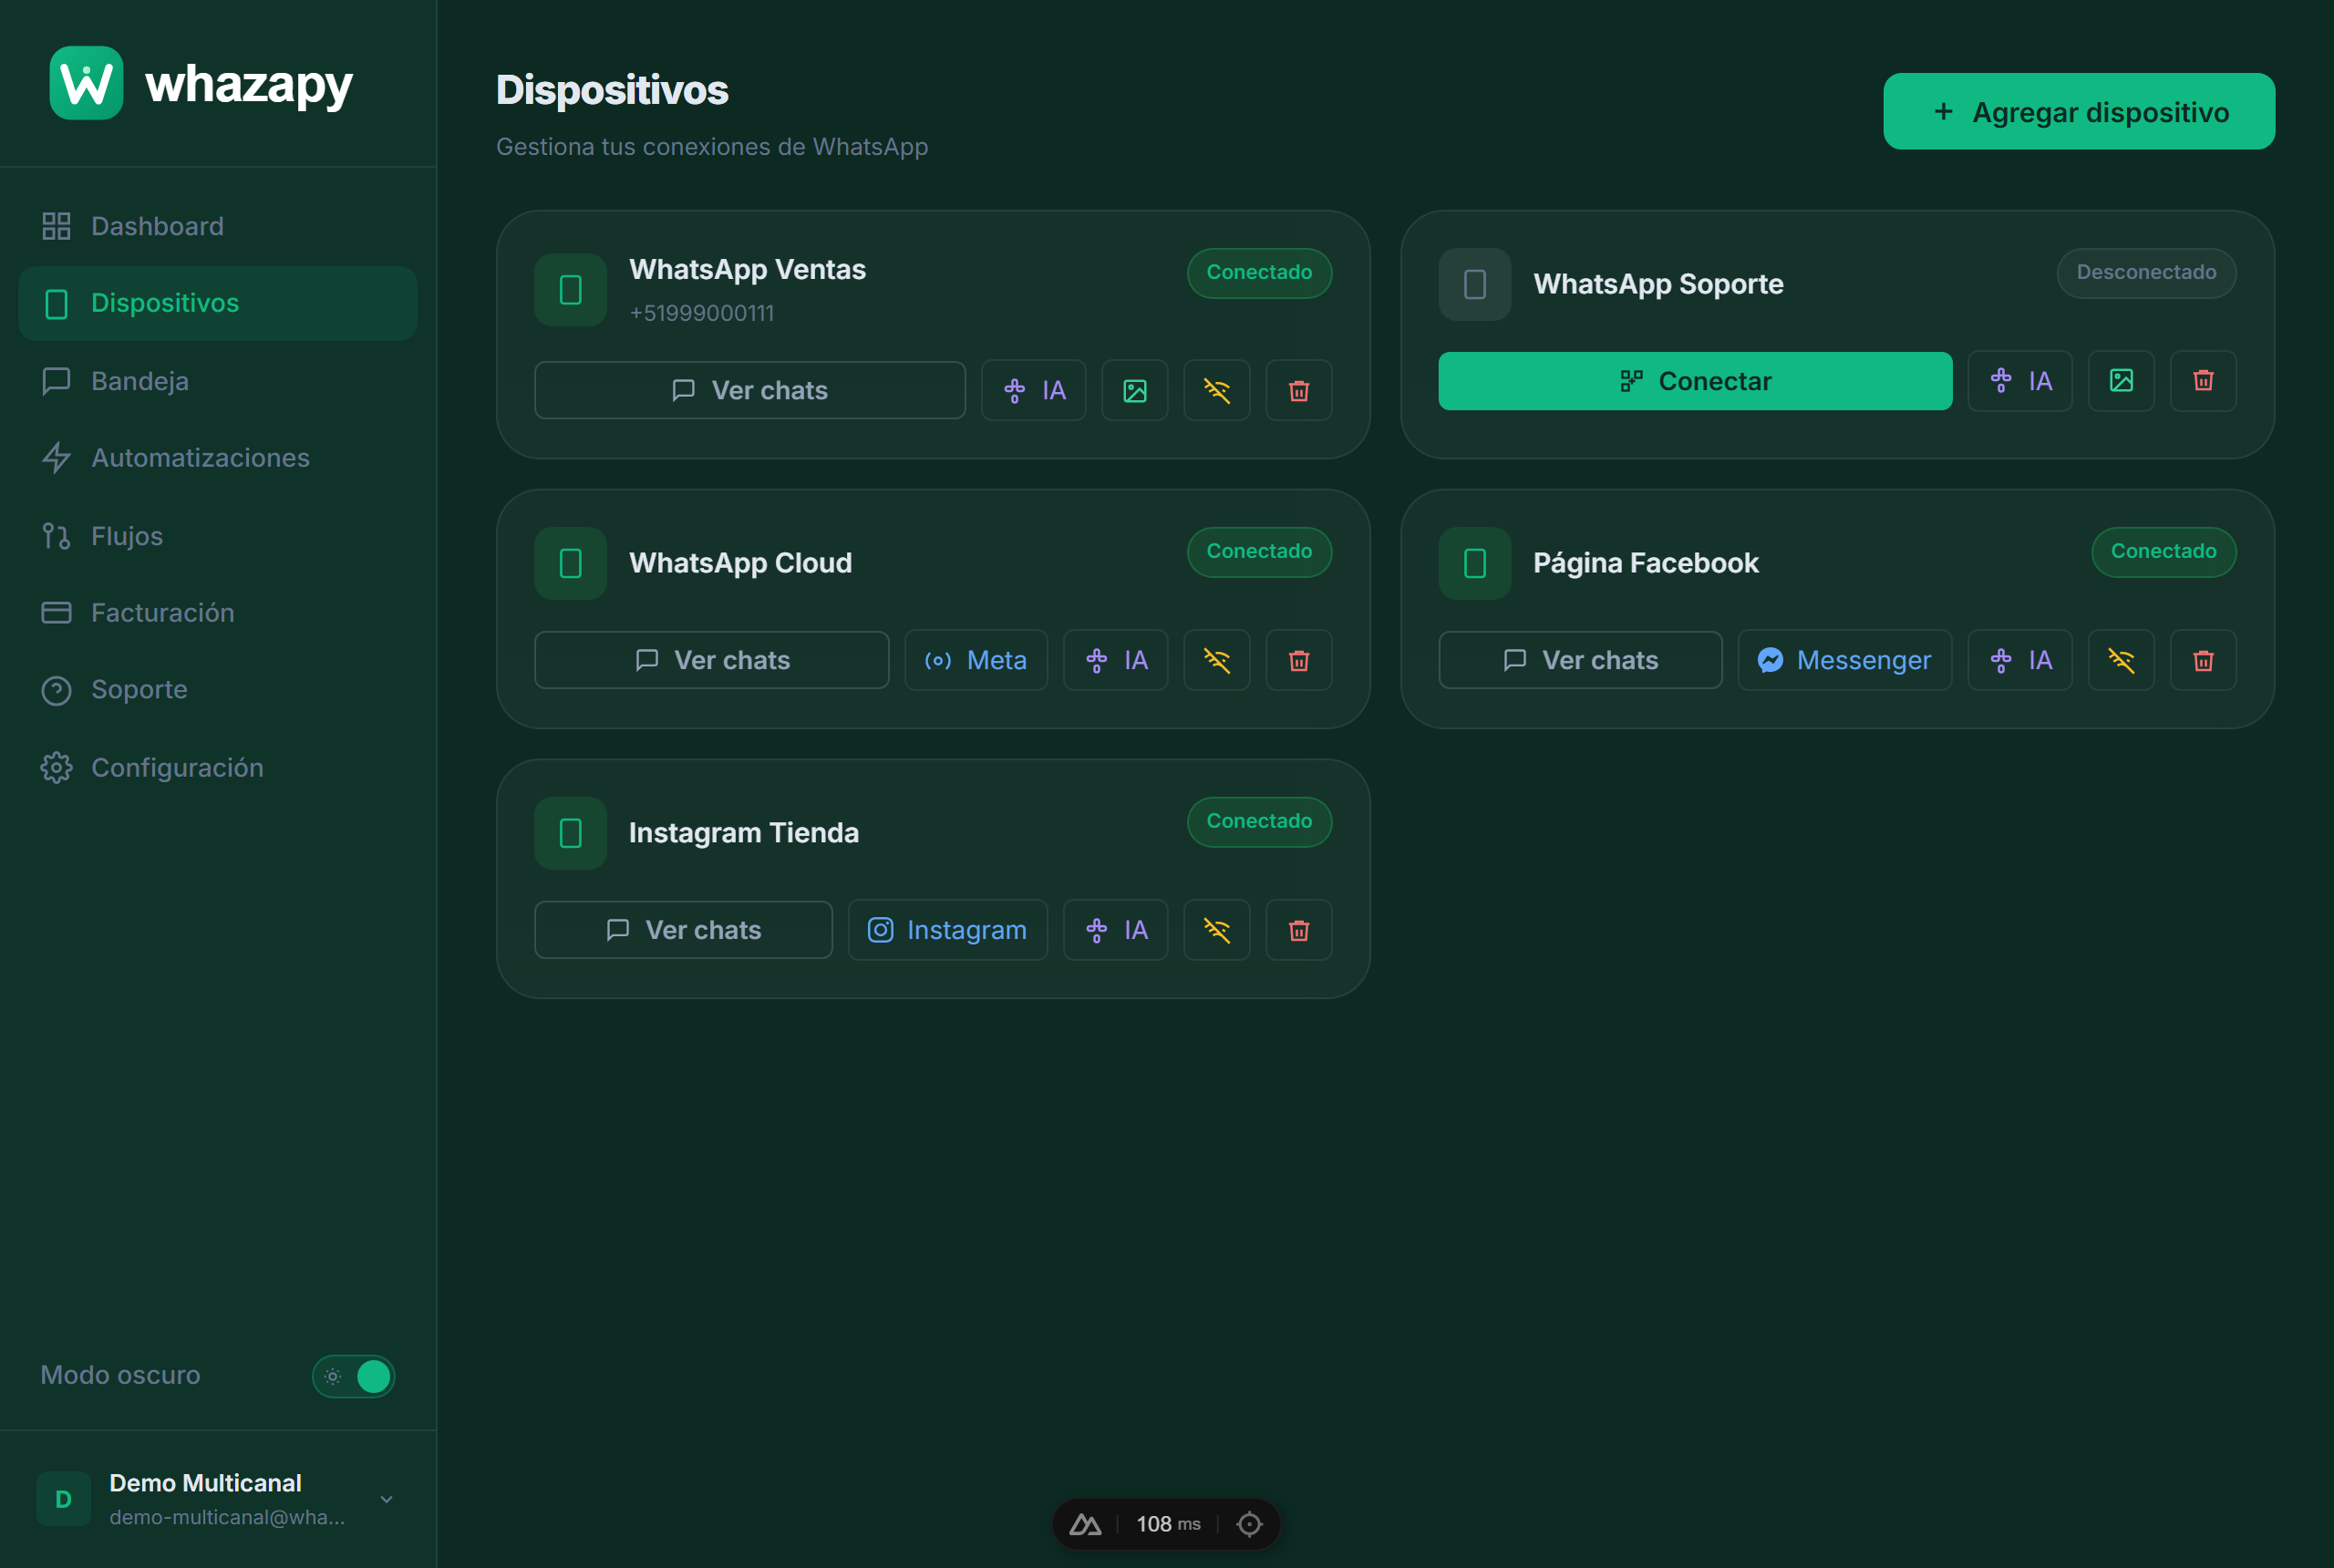Click the Desconectado badge on WhatsApp Soporte
Image resolution: width=2334 pixels, height=1568 pixels.
[2146, 273]
